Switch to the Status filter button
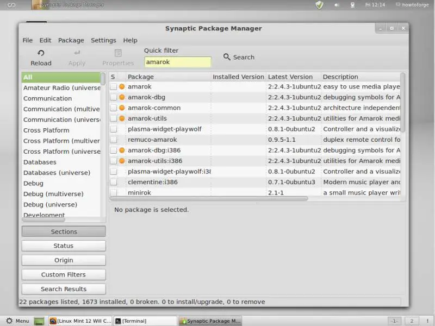435x326 pixels. point(64,246)
